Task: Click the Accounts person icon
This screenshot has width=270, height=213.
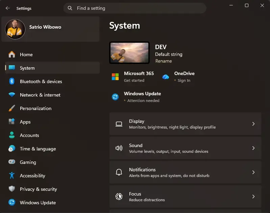Action: point(12,135)
